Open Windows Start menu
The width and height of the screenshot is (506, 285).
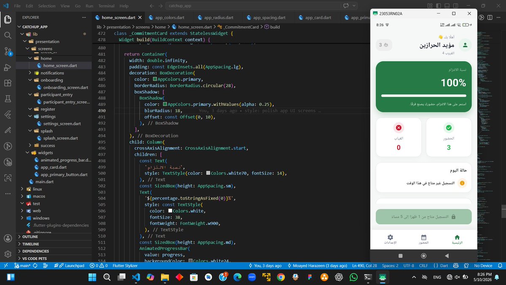(x=92, y=277)
